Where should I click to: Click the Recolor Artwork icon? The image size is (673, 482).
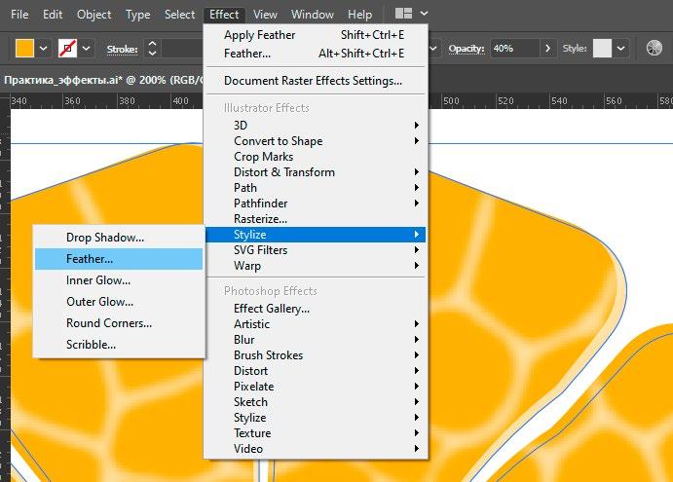[654, 48]
